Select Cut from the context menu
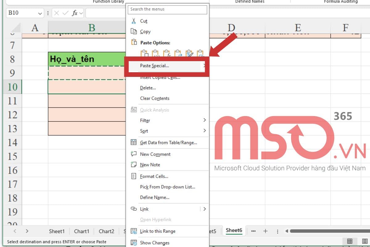The width and height of the screenshot is (370, 247). point(144,21)
